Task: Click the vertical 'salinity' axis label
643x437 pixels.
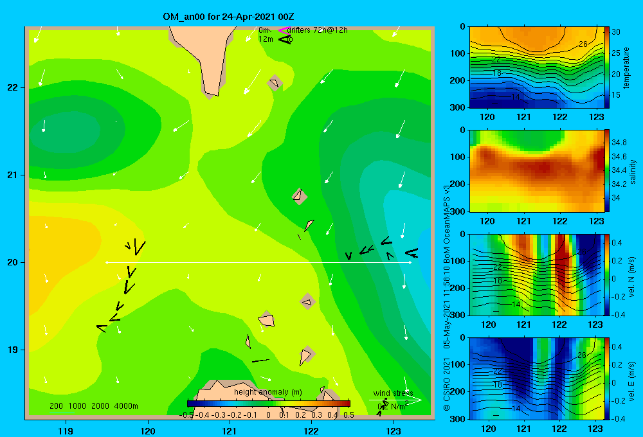Action: pyautogui.click(x=633, y=172)
